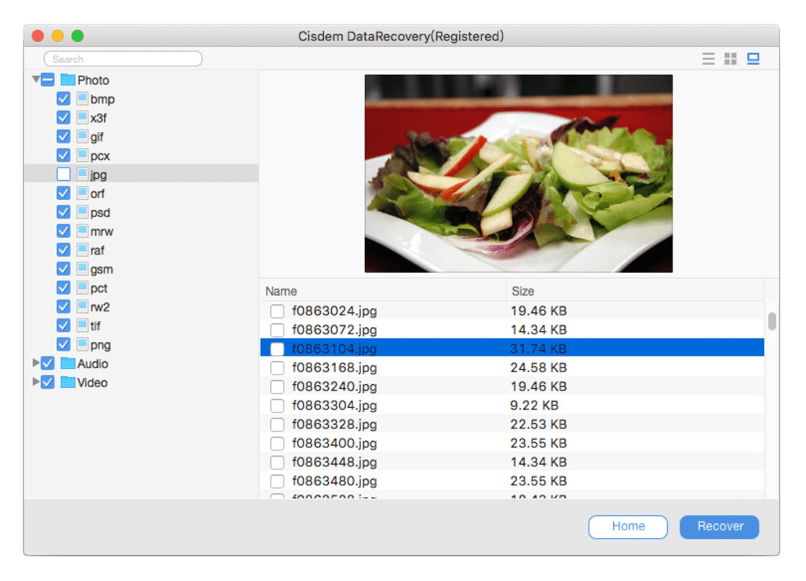
Task: Expand the Video tree node
Action: pyautogui.click(x=36, y=382)
